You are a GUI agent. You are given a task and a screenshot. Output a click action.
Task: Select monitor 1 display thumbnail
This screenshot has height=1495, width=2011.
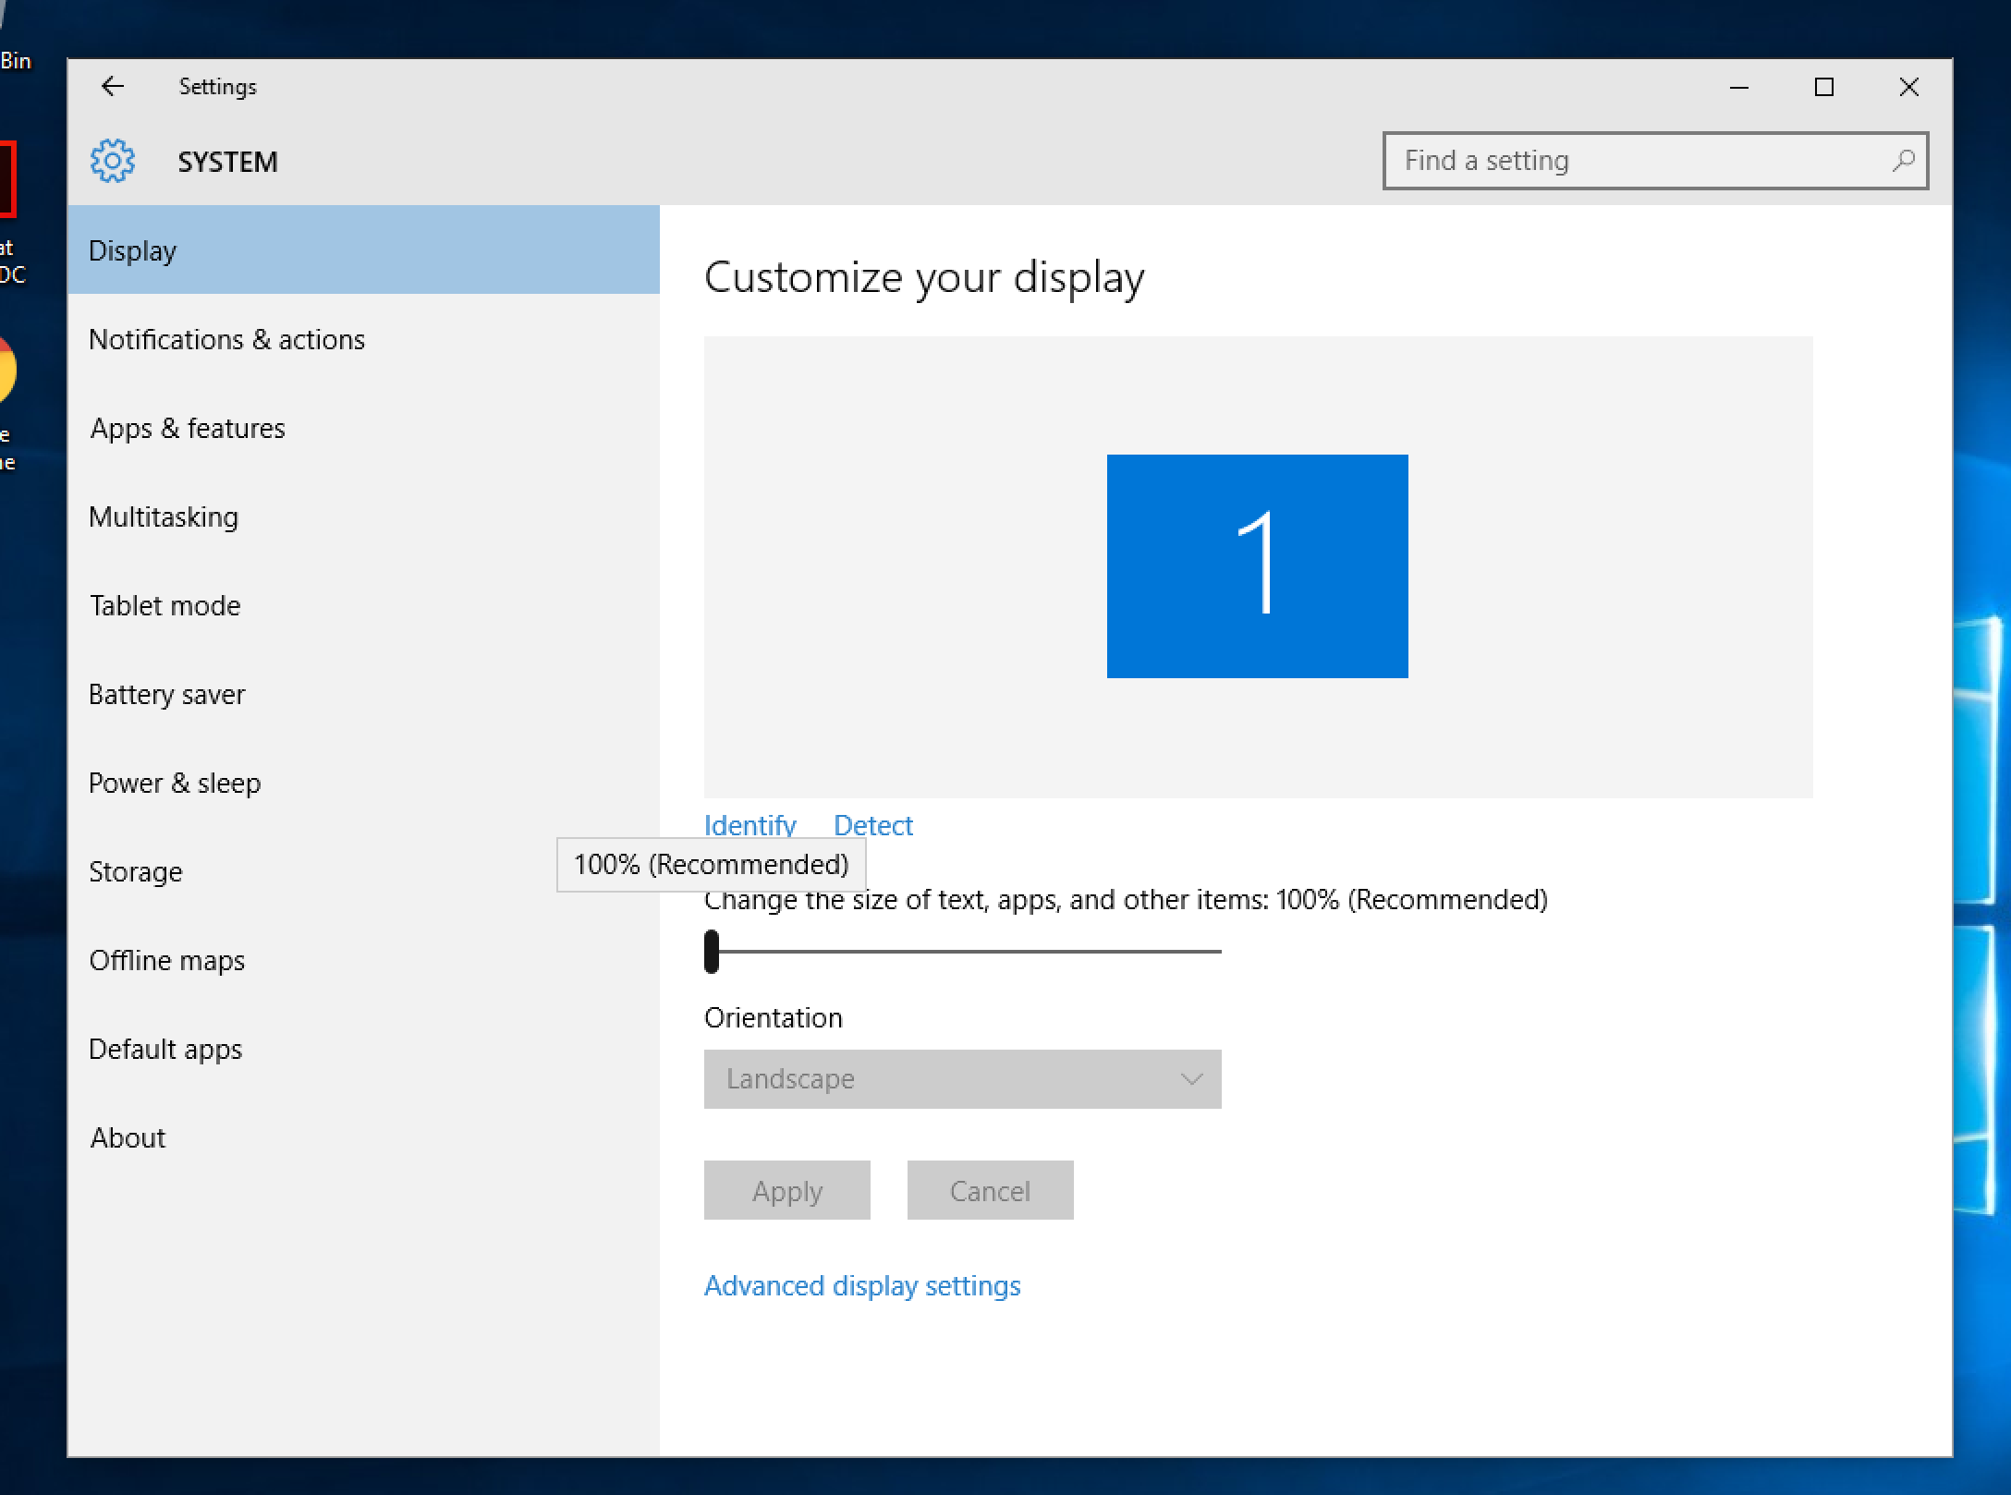1257,565
